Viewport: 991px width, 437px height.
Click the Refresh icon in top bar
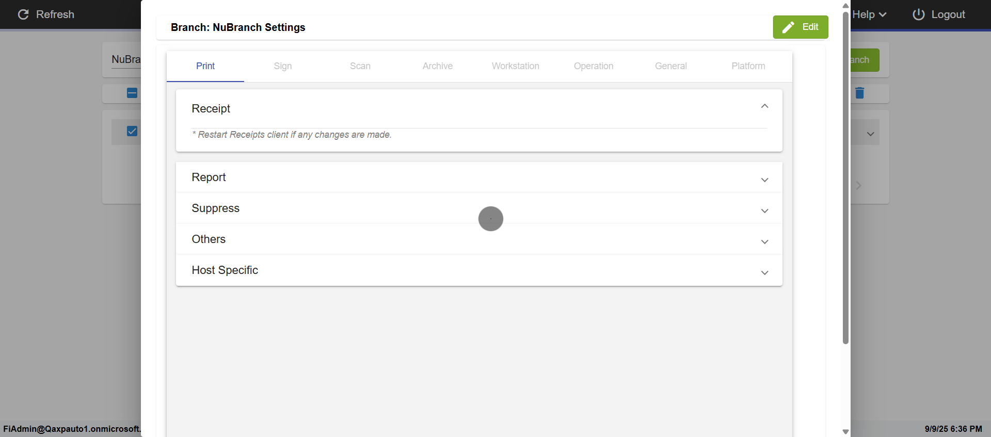[x=23, y=14]
